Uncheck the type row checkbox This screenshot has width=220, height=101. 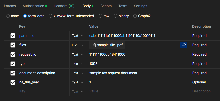(13, 64)
